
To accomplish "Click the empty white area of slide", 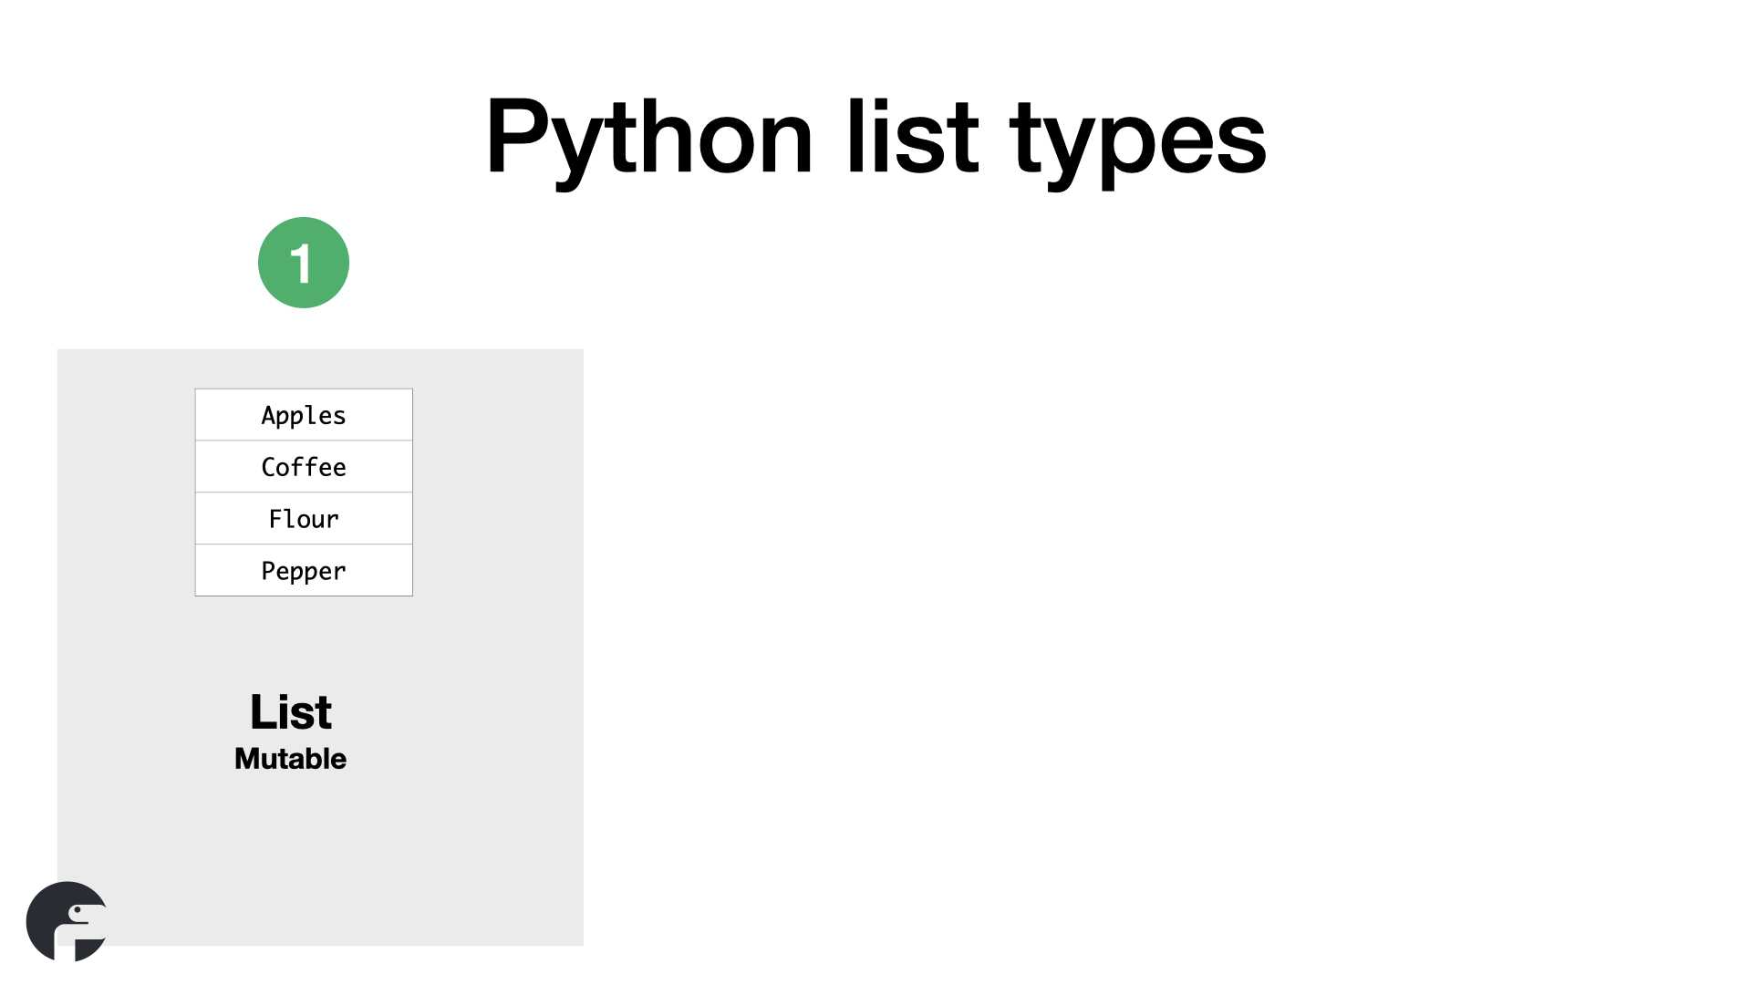I will click(x=1167, y=593).
